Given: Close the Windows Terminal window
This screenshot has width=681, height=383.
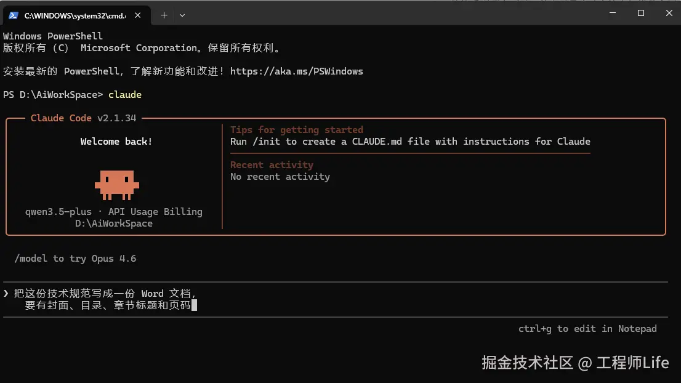Looking at the screenshot, I should (669, 12).
